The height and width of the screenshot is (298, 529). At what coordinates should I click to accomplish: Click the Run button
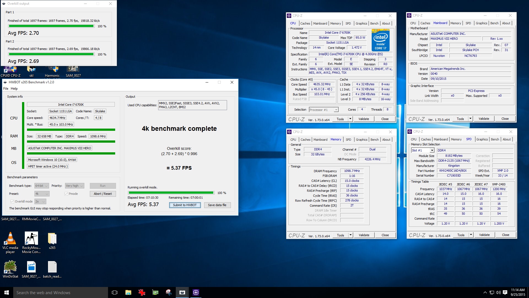(x=103, y=186)
